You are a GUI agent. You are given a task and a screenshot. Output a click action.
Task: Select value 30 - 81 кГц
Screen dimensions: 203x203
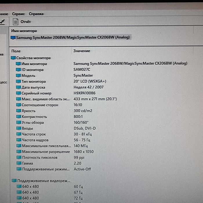83,134
